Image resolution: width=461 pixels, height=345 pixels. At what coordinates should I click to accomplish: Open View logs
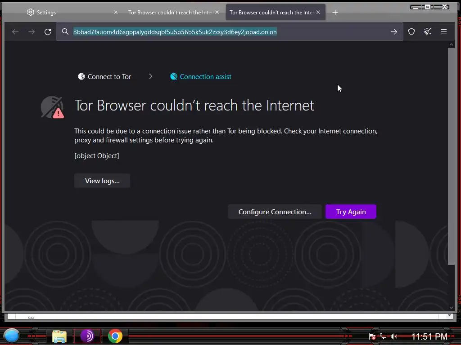(102, 181)
